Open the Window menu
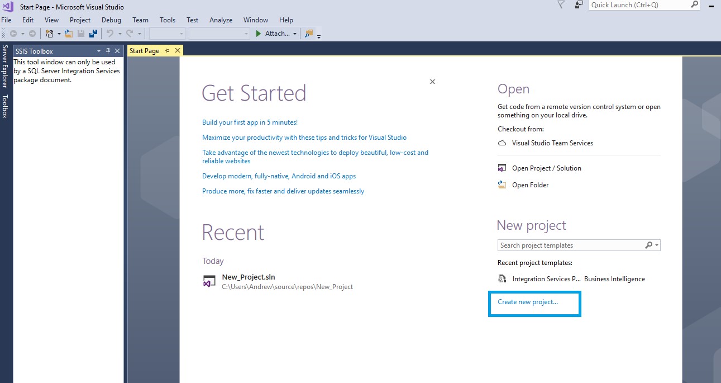The height and width of the screenshot is (383, 721). point(256,20)
